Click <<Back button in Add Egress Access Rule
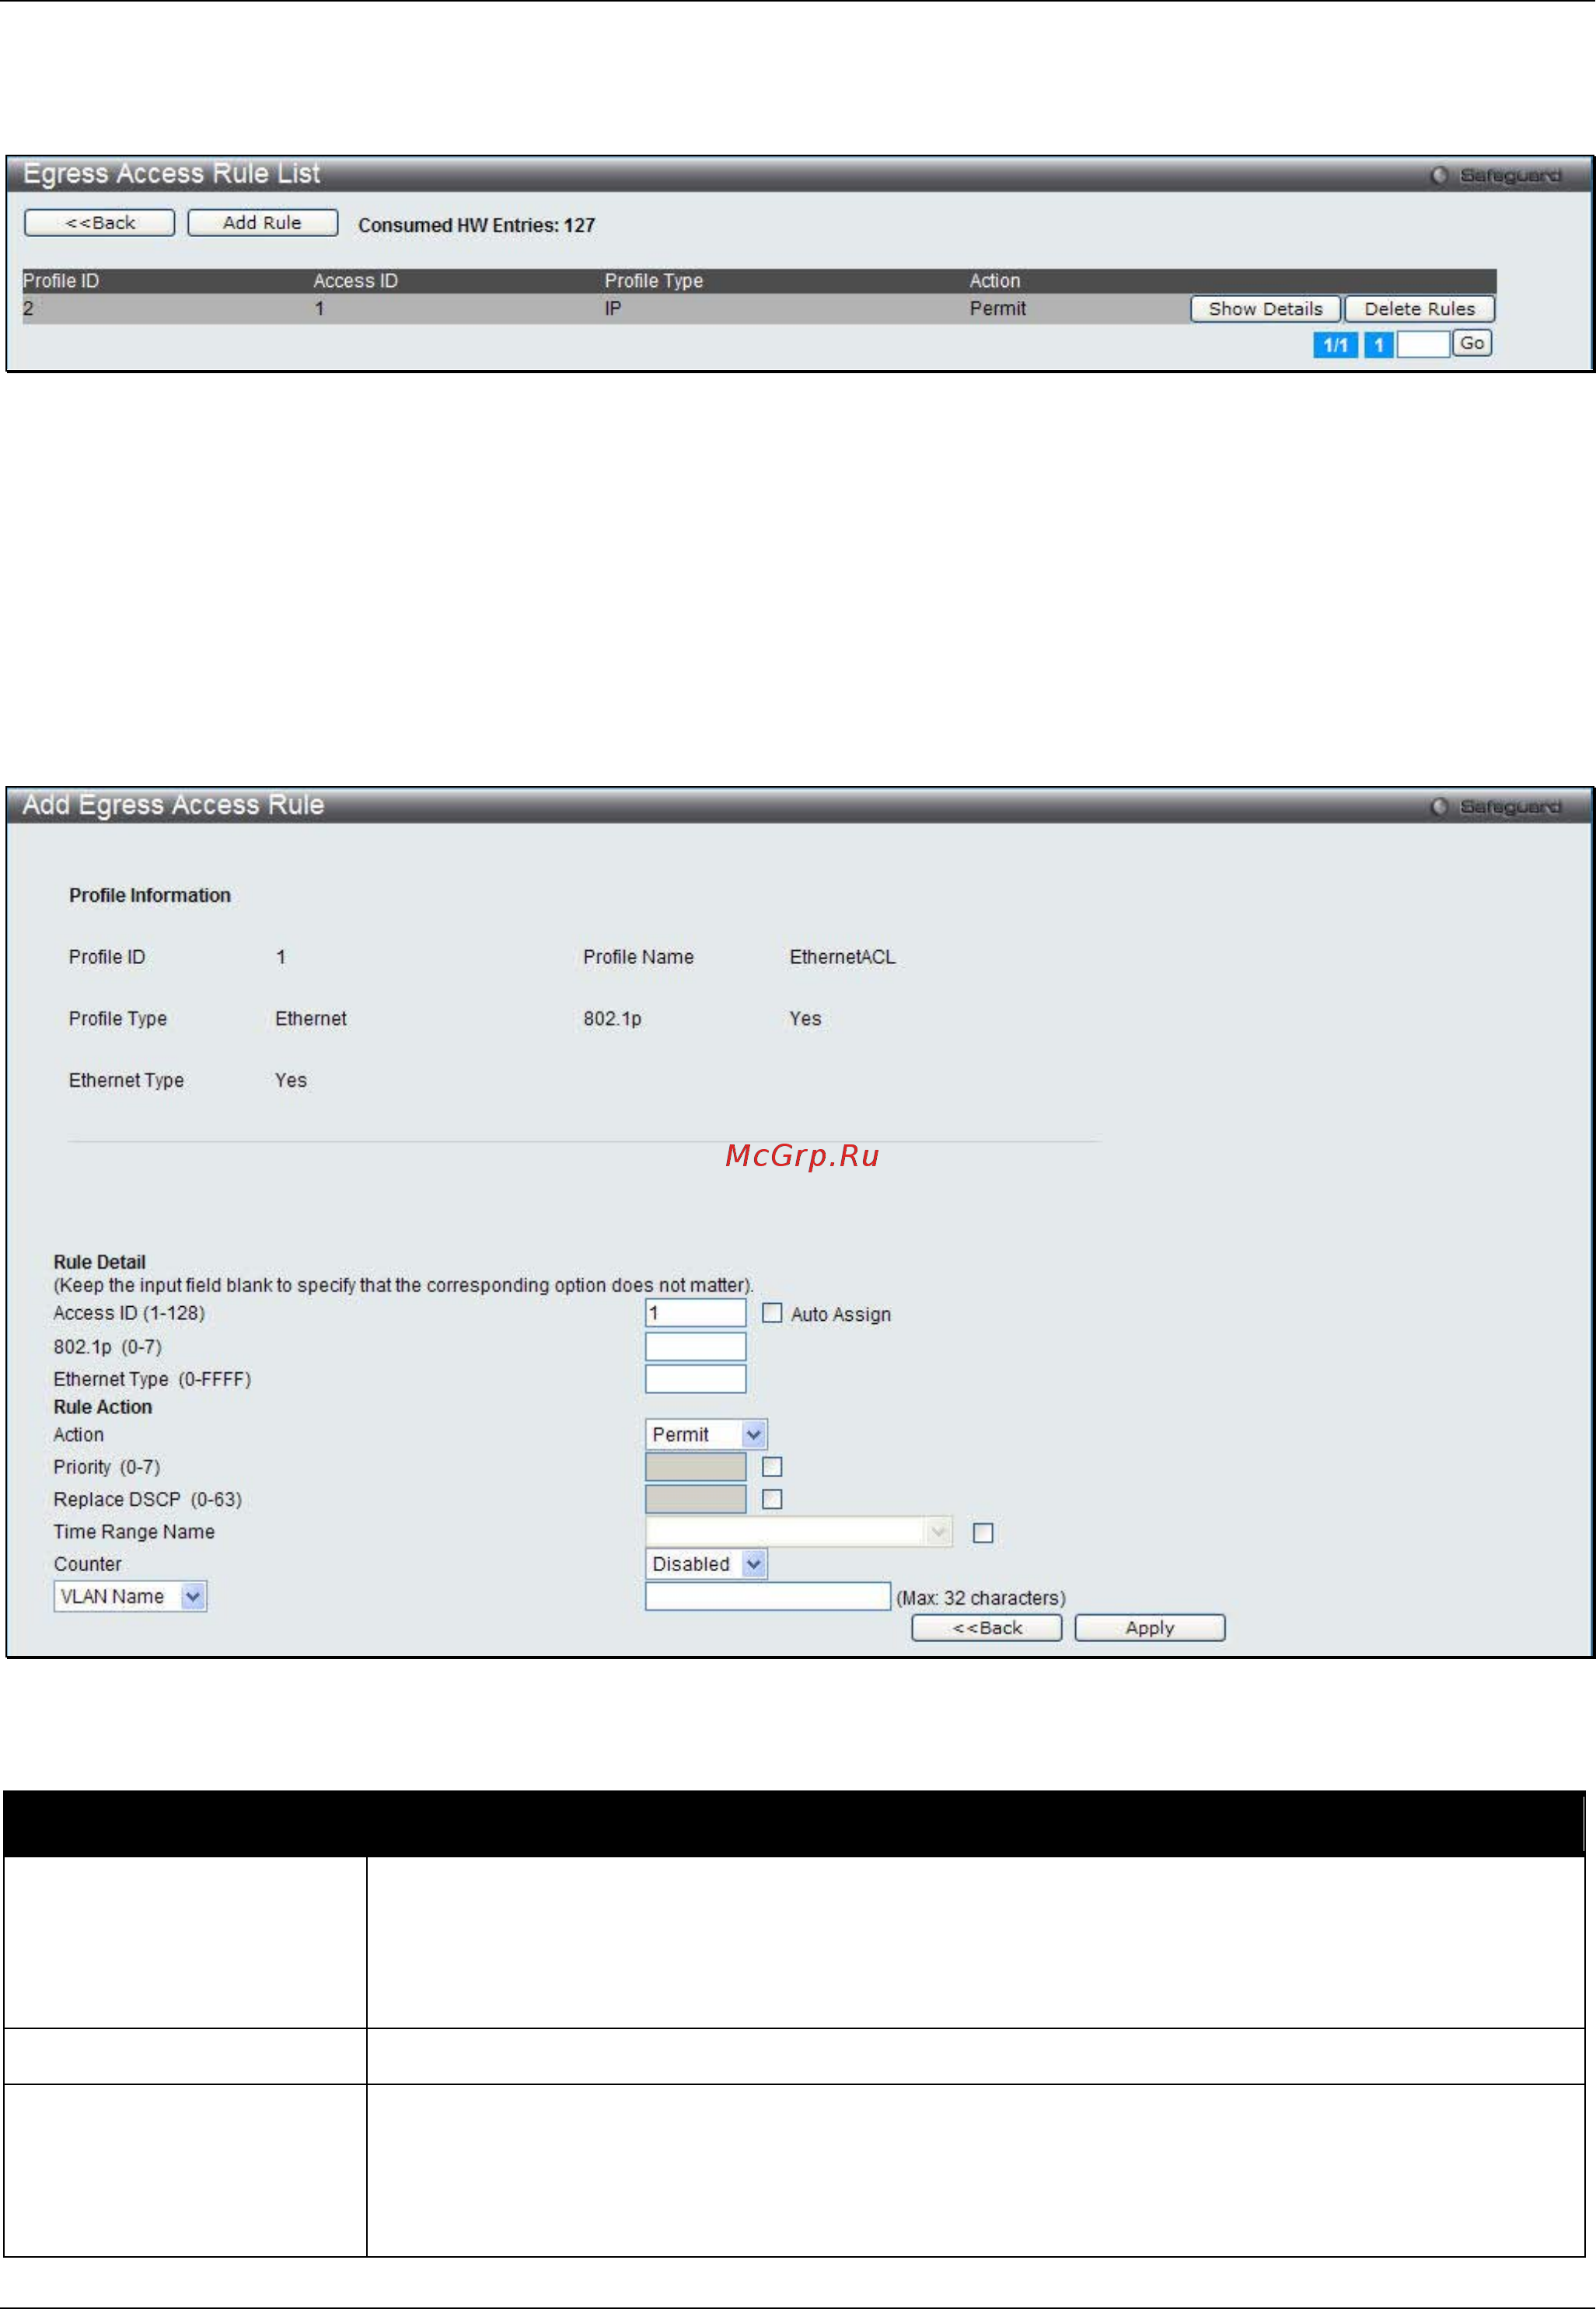 click(x=987, y=1627)
